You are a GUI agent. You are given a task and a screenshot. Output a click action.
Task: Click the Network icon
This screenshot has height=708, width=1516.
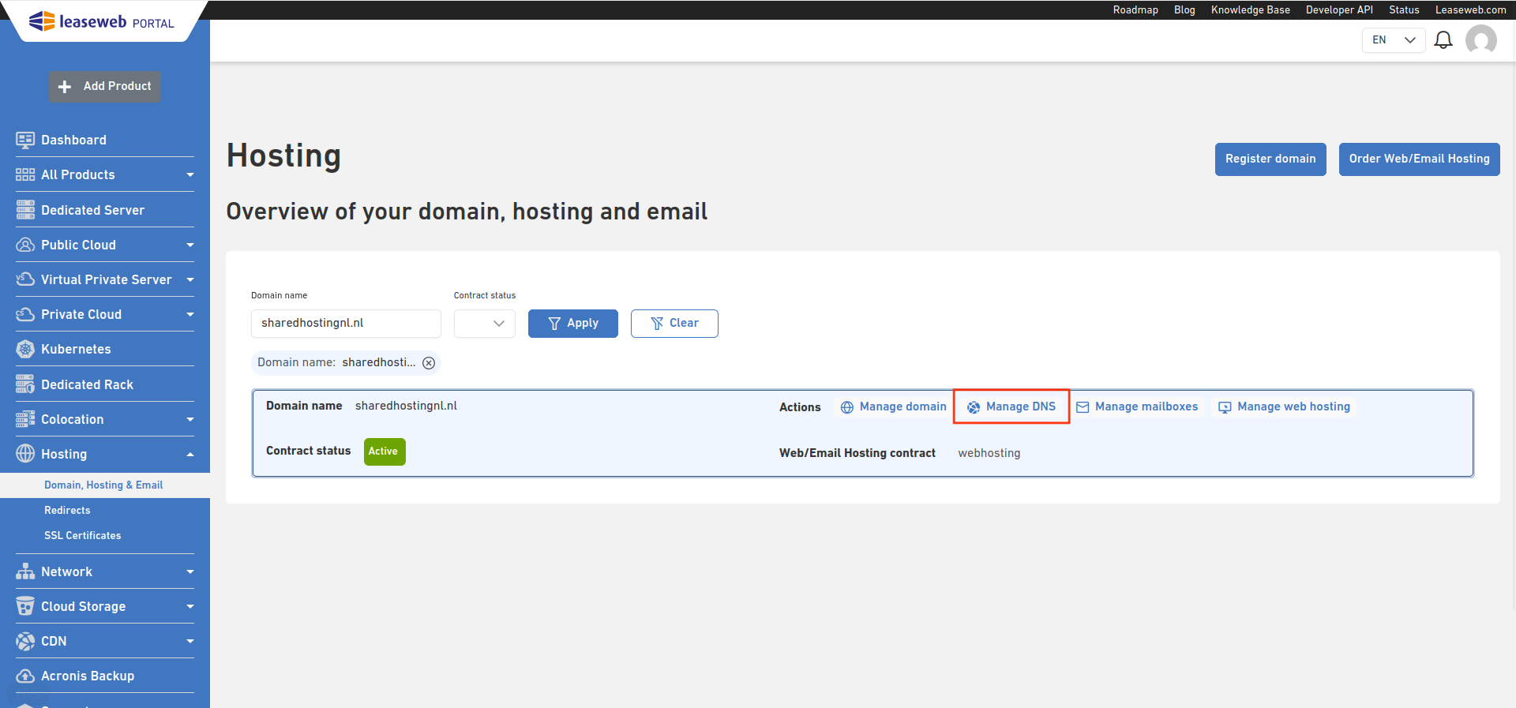point(25,571)
